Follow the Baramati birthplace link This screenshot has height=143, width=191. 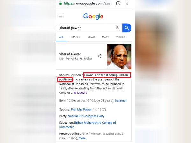click(x=121, y=100)
